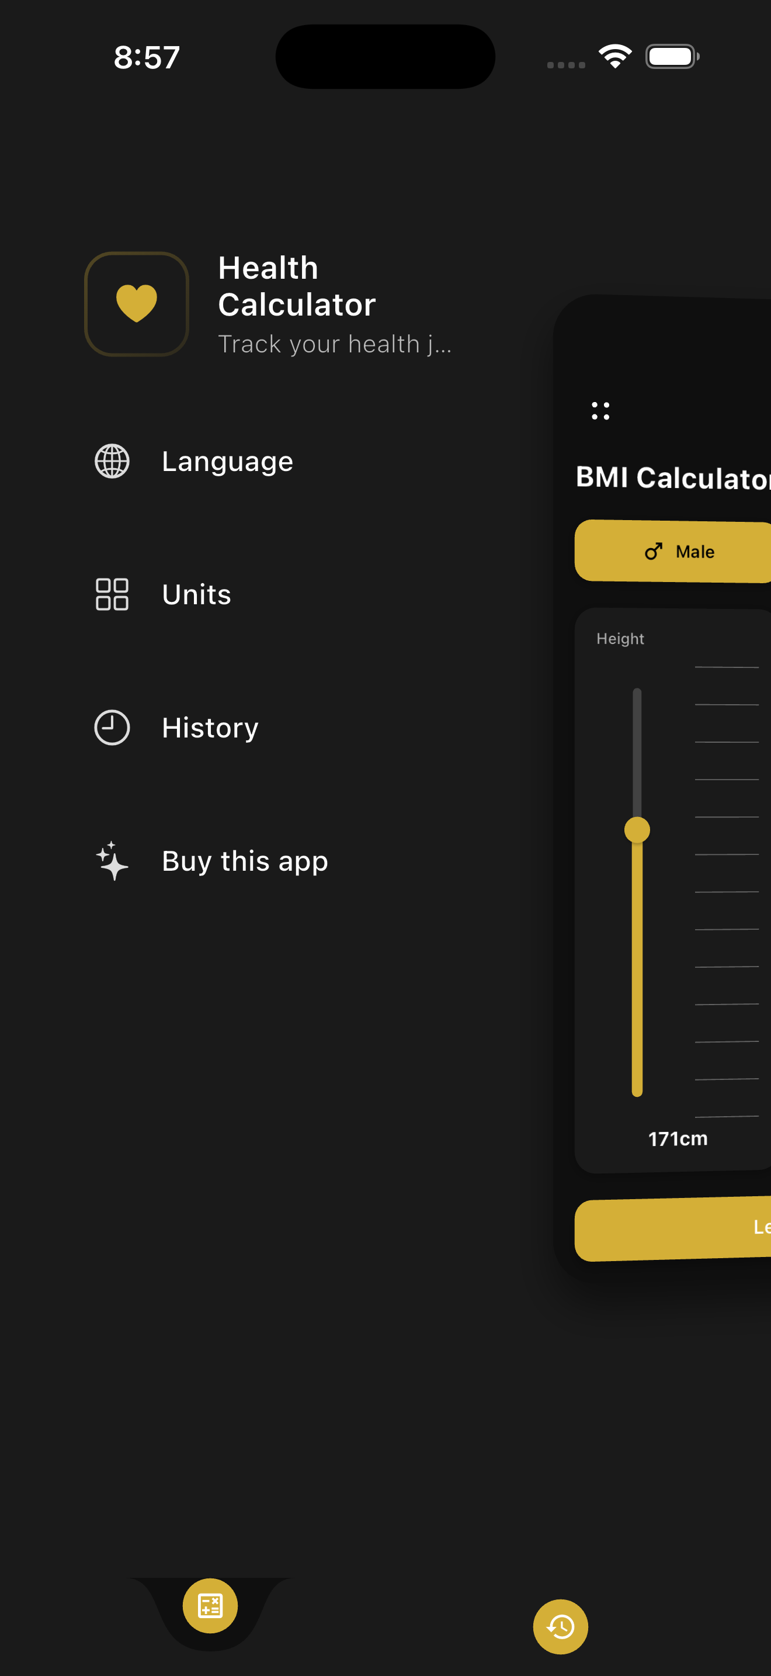Viewport: 771px width, 1676px height.
Task: Click the male symbol icon
Action: (x=654, y=551)
